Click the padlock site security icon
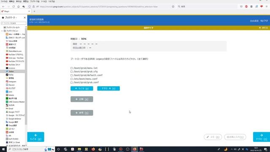 (x=34, y=7)
